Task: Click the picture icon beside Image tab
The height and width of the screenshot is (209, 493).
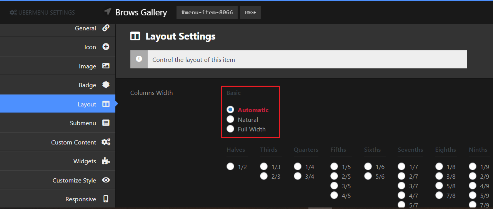Action: [x=106, y=66]
